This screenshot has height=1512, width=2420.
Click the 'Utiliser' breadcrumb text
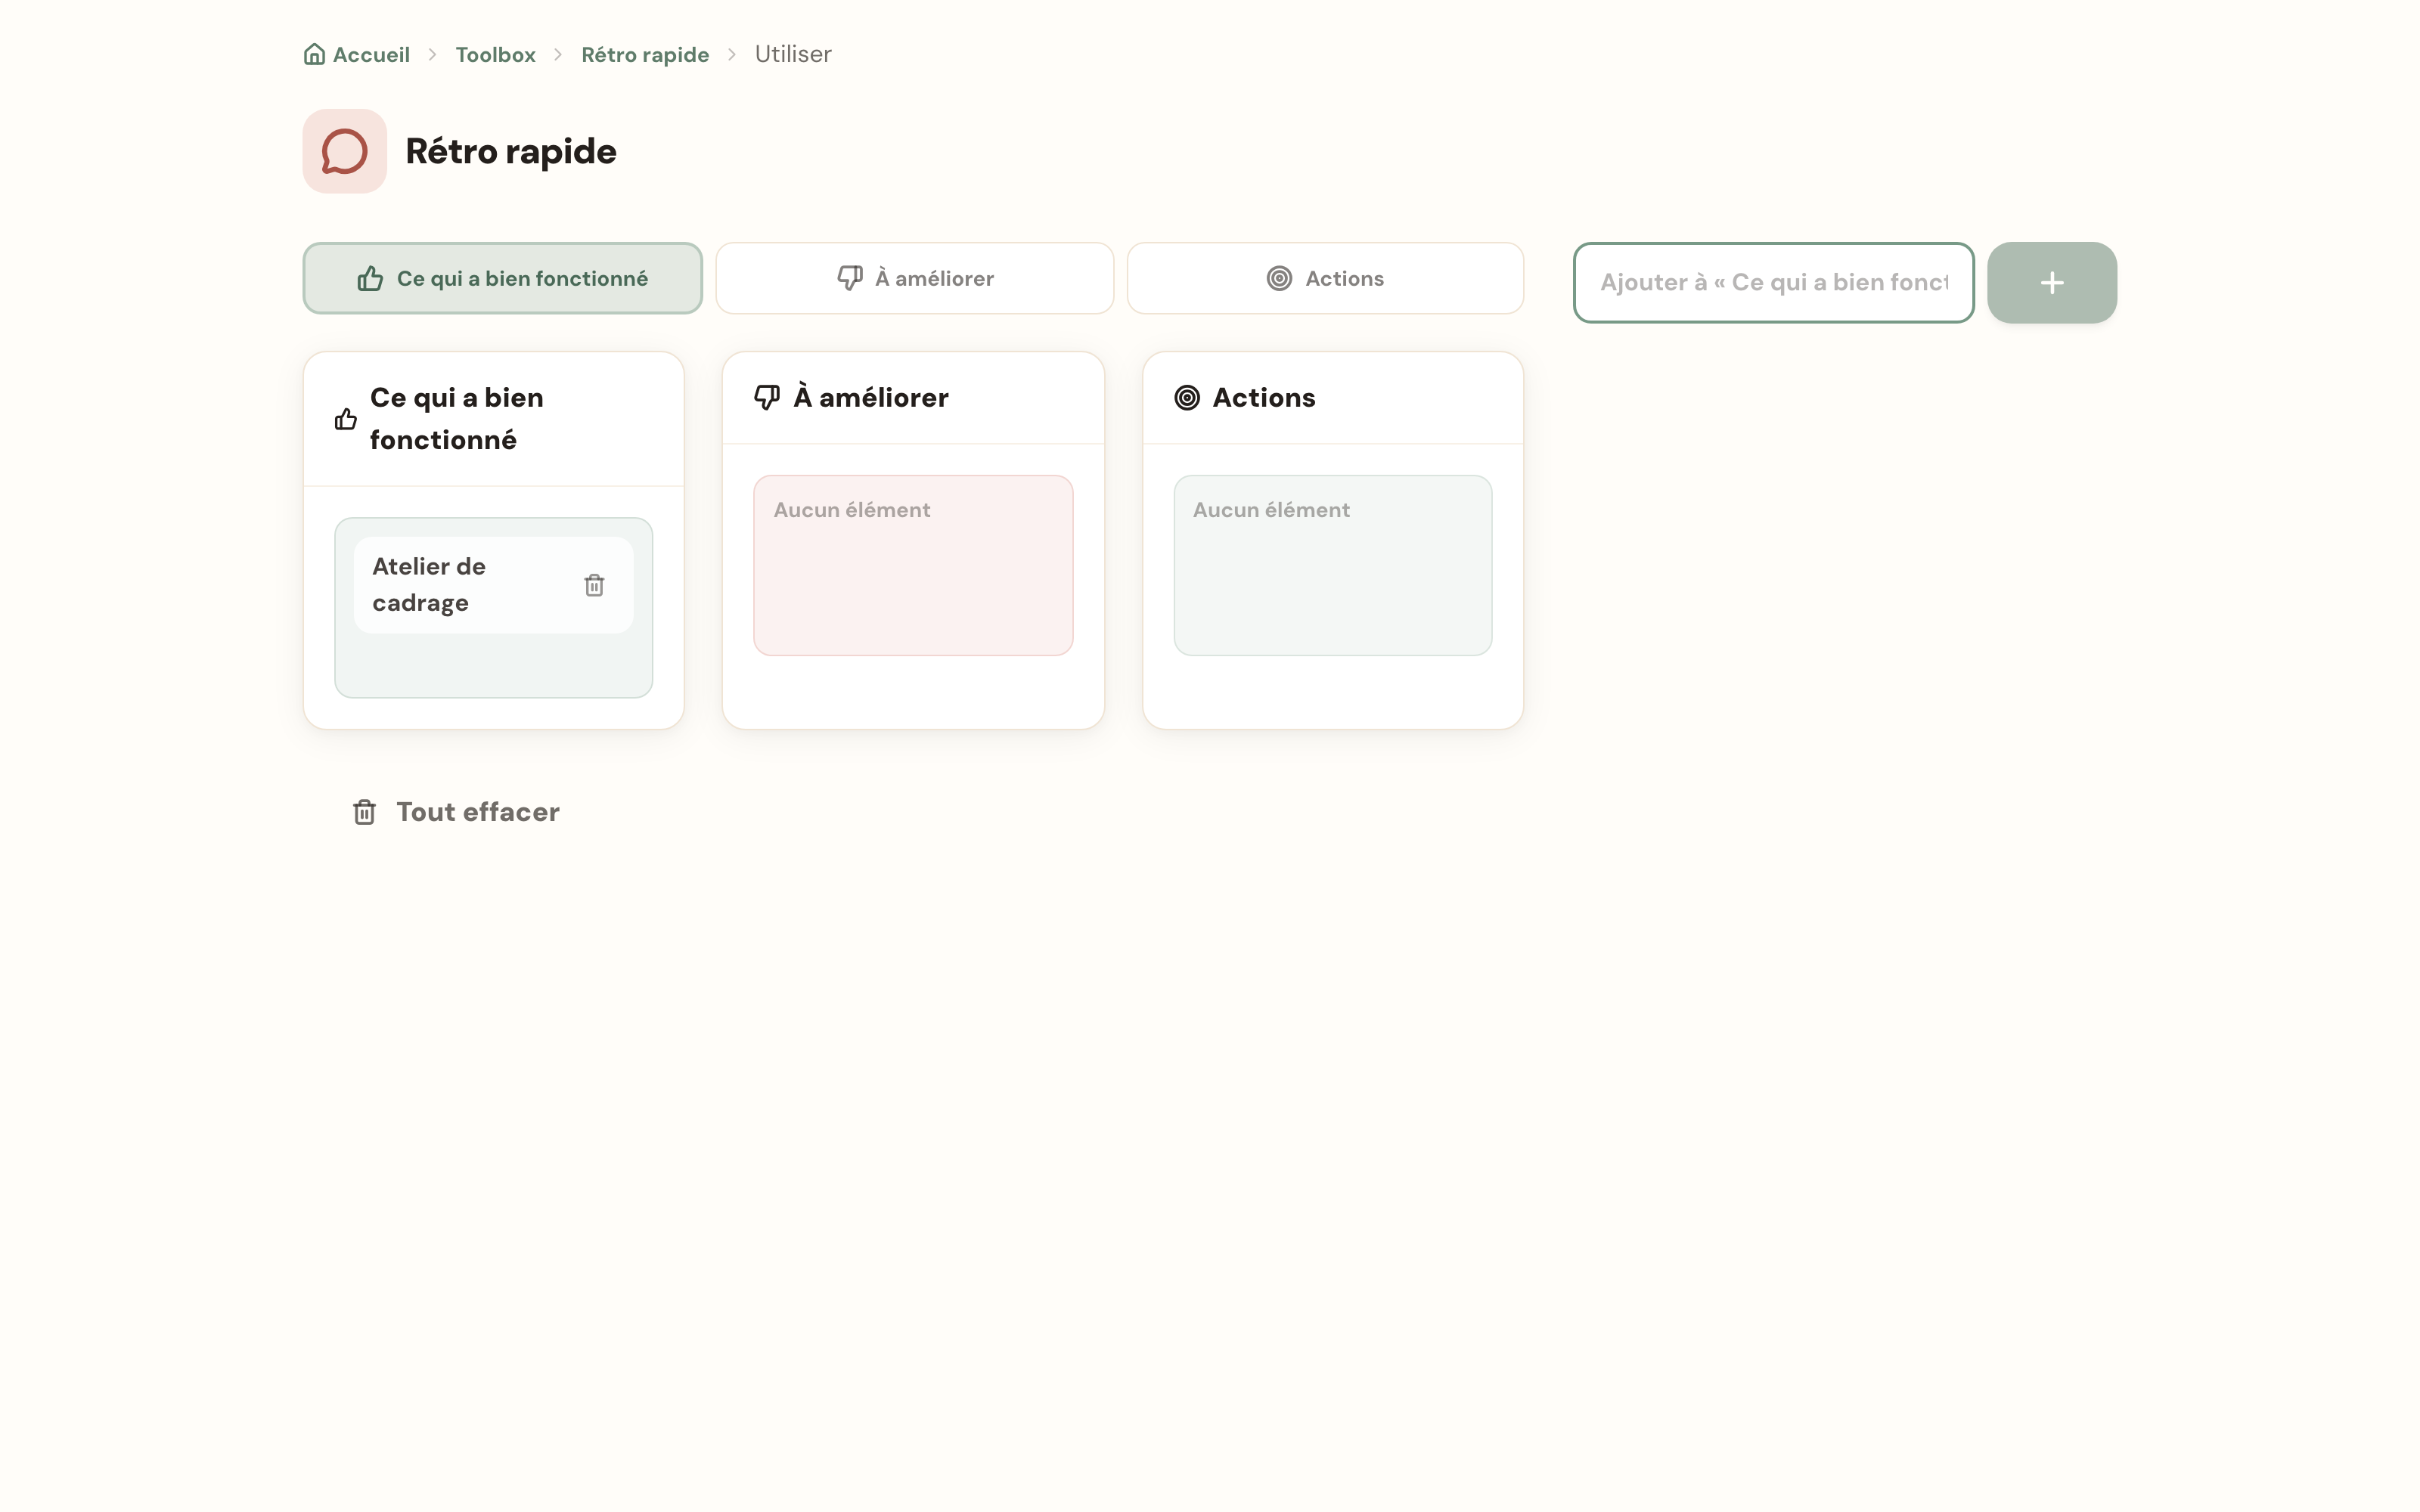[x=793, y=55]
